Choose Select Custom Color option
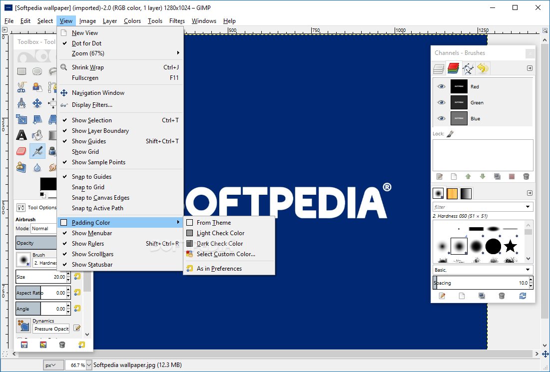The height and width of the screenshot is (372, 550). pyautogui.click(x=229, y=254)
